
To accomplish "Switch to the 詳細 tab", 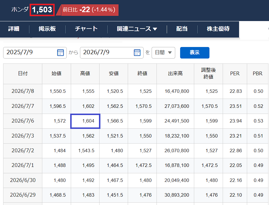I will [x=14, y=29].
